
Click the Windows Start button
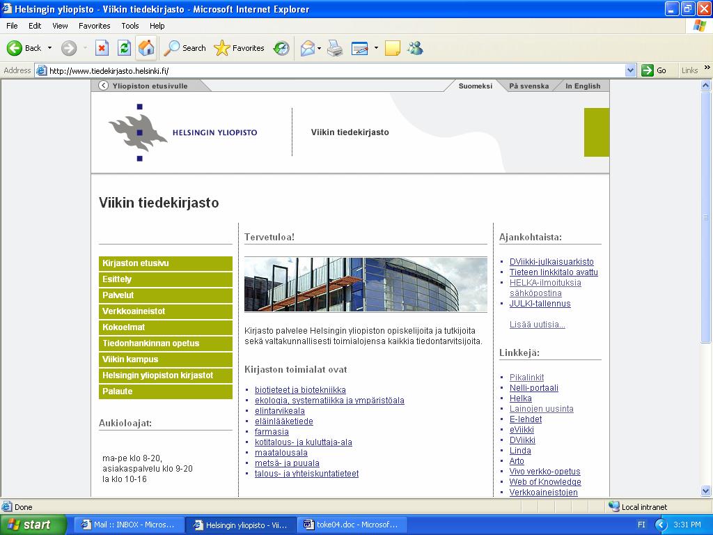click(33, 525)
